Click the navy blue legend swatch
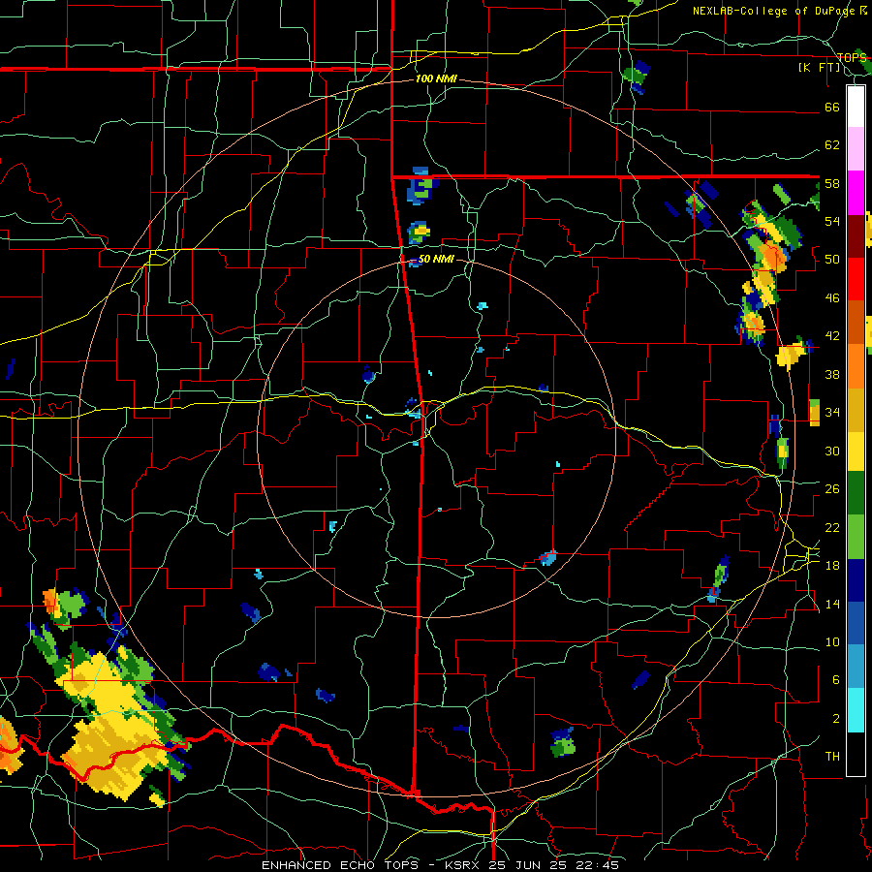Viewport: 872px width, 872px height. 856,580
